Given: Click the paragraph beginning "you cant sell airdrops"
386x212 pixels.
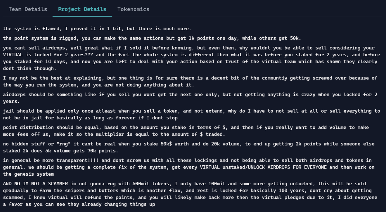Looking at the screenshot, I should click(x=191, y=58).
